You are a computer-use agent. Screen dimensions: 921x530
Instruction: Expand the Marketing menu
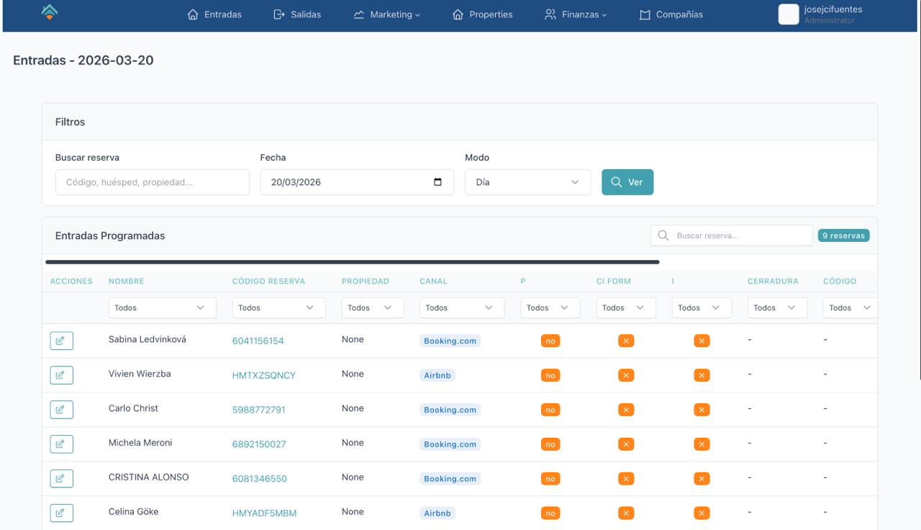point(387,14)
